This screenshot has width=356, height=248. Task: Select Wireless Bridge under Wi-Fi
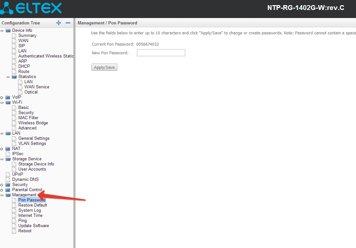click(x=33, y=123)
